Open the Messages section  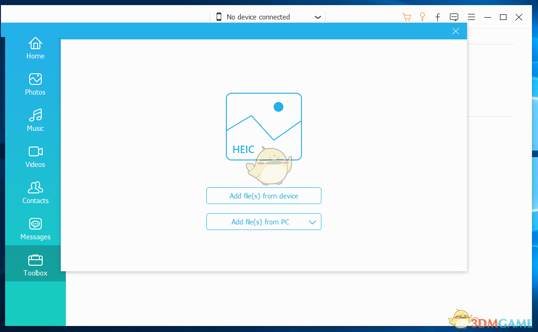[x=35, y=229]
